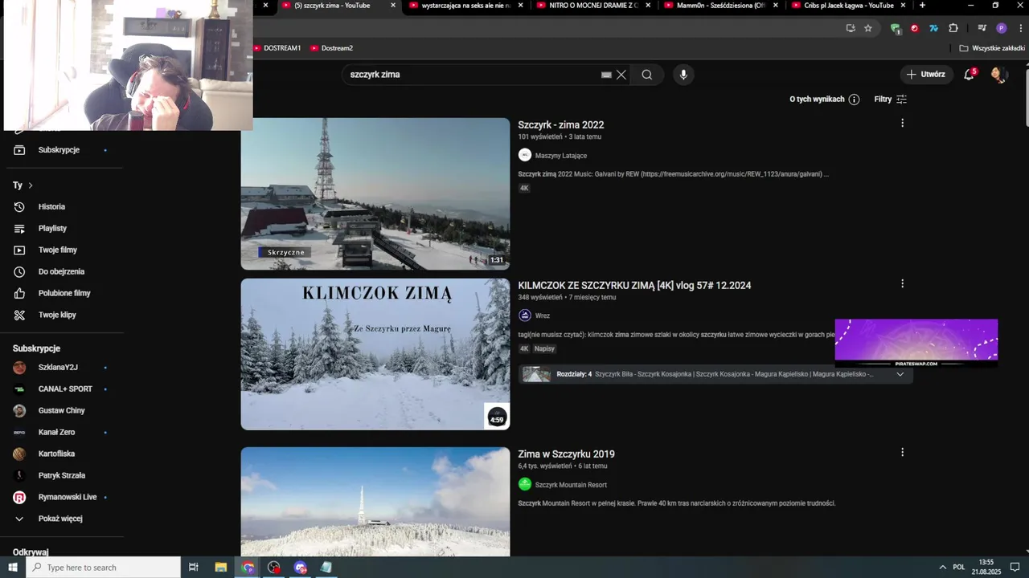
Task: Open the on-screen keyboard icon in search box
Action: pos(606,75)
